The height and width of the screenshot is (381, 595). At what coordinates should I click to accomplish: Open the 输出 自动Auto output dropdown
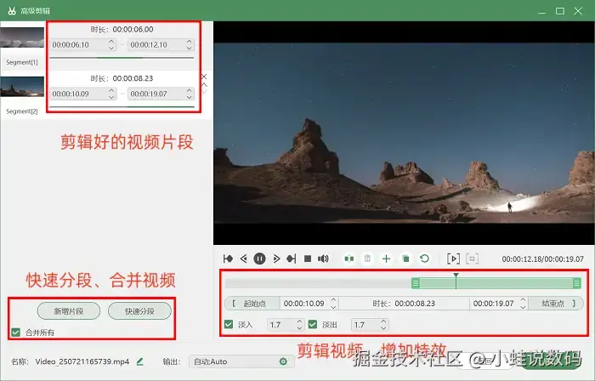click(241, 361)
